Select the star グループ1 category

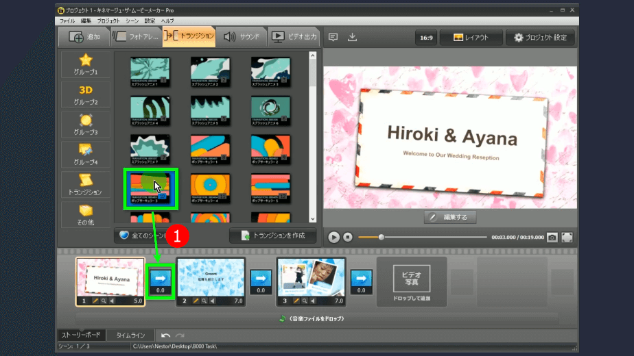(x=85, y=64)
